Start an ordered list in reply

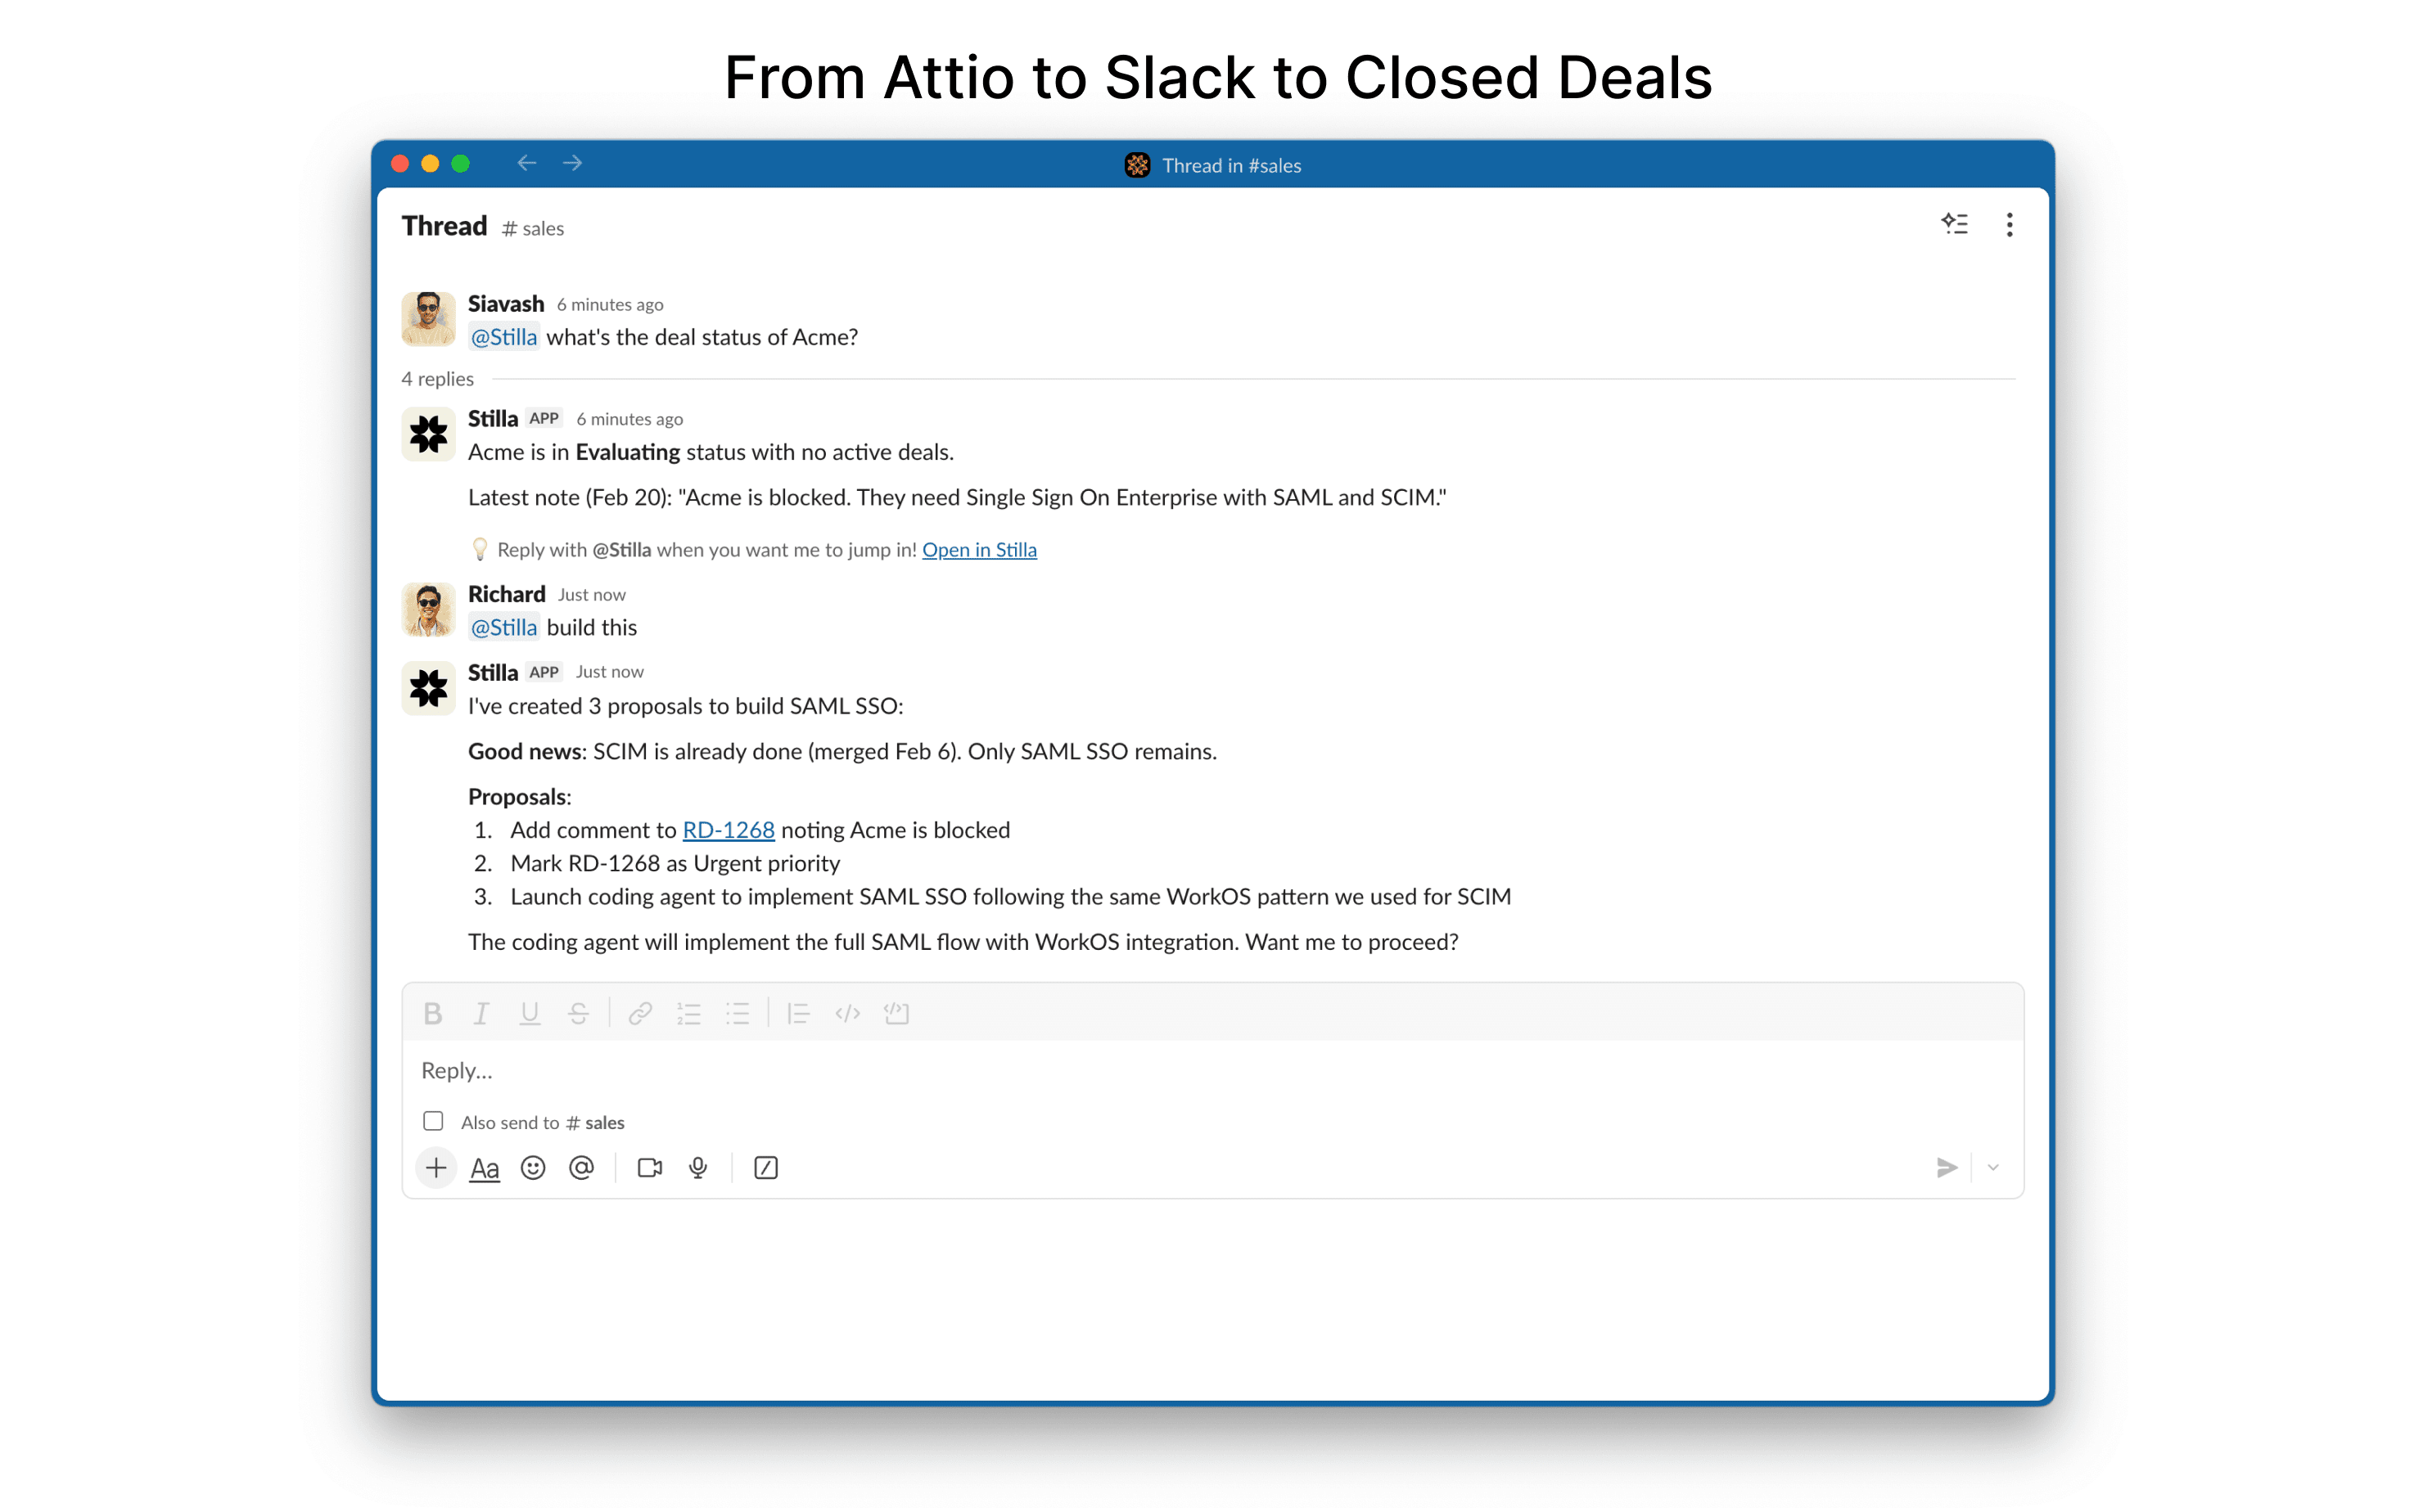tap(688, 1013)
